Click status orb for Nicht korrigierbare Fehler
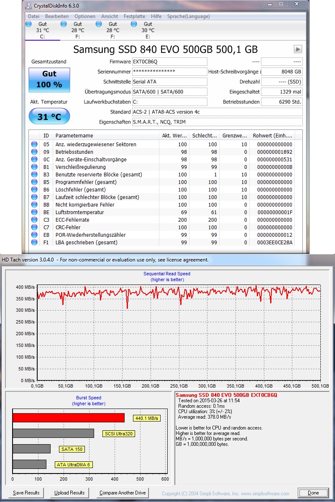Viewport: 335px width, 502px height. pyautogui.click(x=34, y=204)
